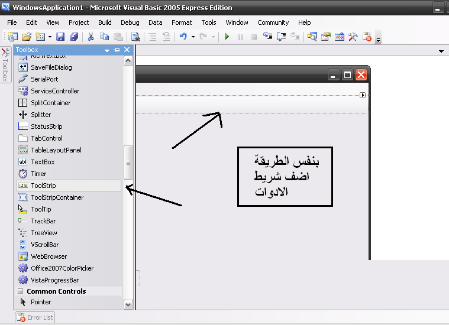Click the Cut scissors icon
Screen dimensions: 449x325
(91, 37)
